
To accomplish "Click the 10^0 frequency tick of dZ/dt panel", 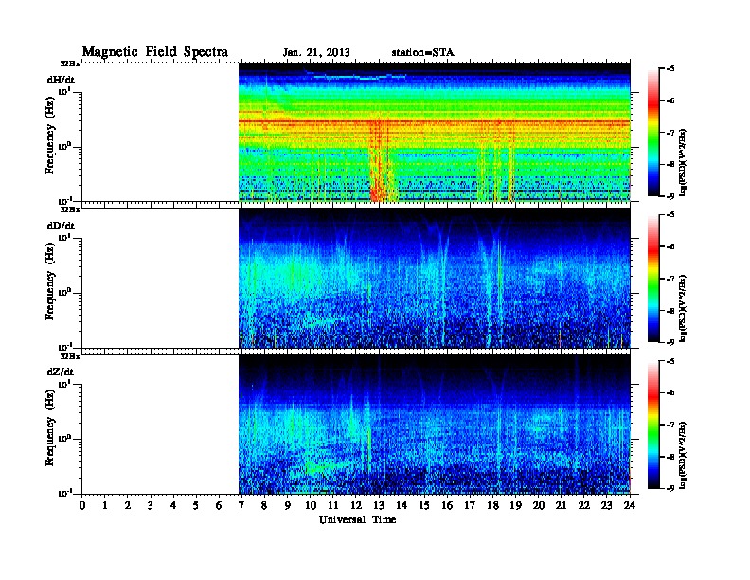I will click(64, 438).
